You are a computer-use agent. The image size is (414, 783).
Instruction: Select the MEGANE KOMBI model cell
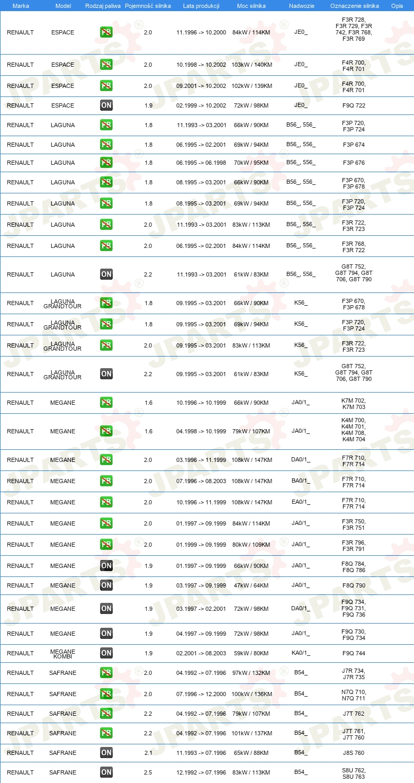tap(63, 654)
